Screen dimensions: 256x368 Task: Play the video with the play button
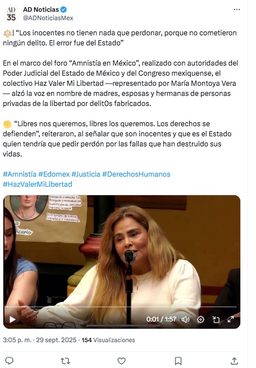[12, 319]
